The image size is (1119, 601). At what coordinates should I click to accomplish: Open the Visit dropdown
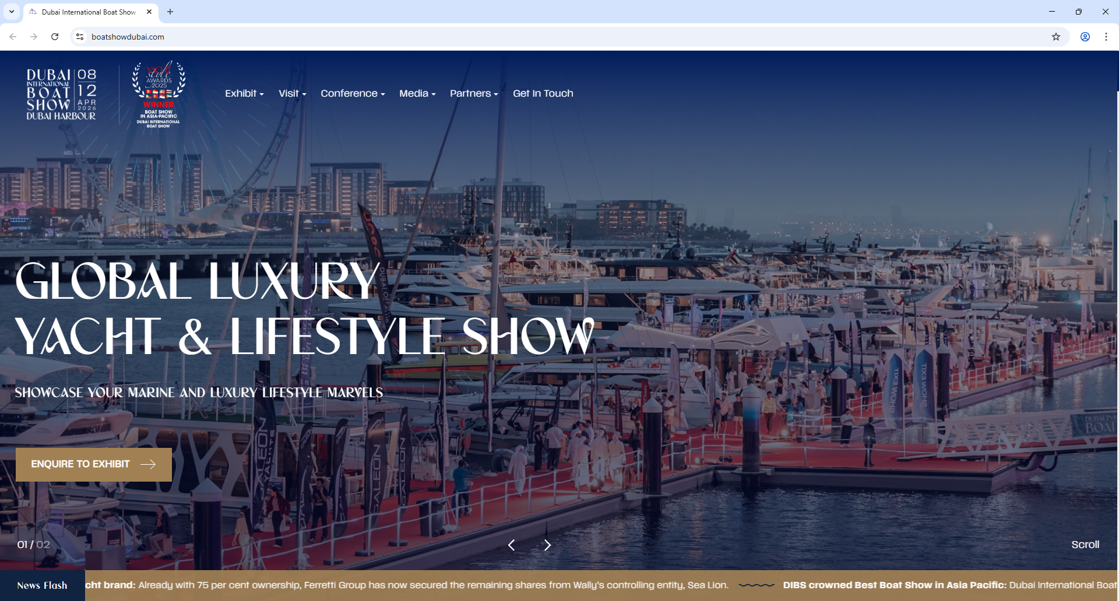coord(292,93)
